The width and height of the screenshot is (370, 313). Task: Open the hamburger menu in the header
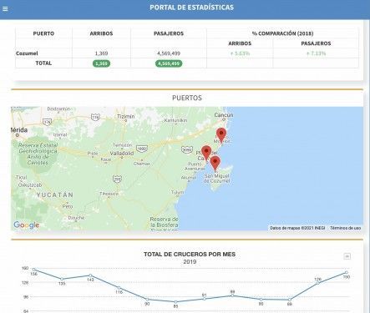[x=5, y=9]
